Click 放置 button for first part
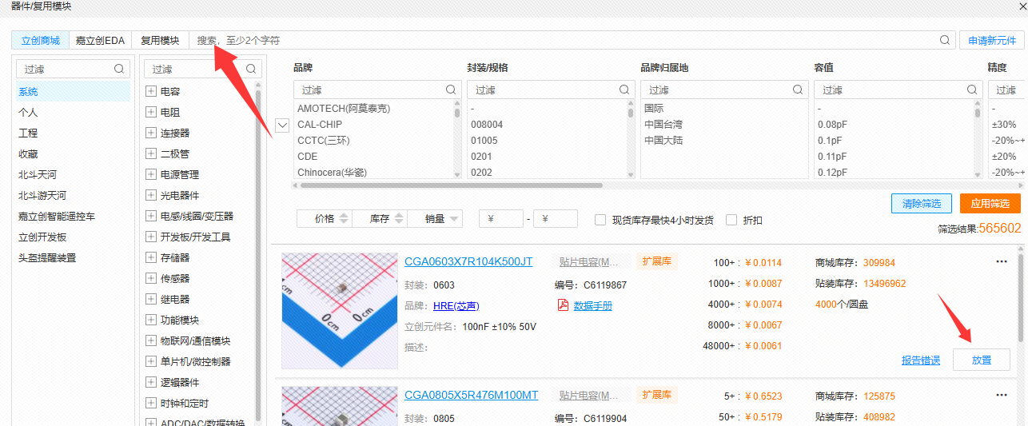1028x426 pixels. (981, 360)
